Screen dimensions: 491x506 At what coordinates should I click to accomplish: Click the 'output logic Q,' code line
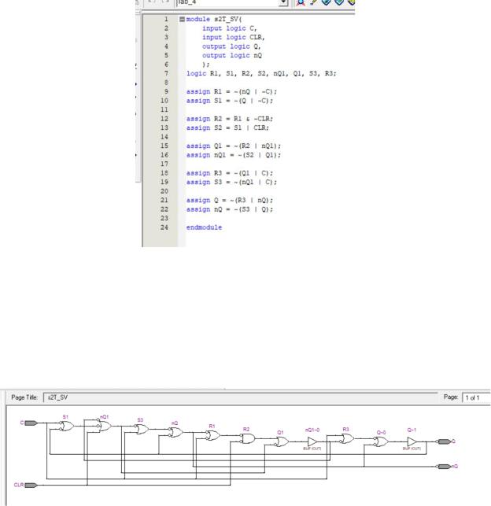[x=231, y=46]
